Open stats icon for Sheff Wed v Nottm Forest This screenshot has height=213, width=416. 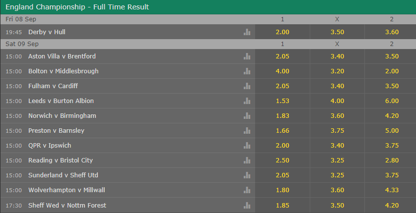247,206
